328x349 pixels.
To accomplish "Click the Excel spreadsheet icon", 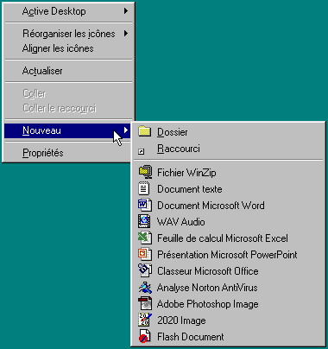I will click(x=145, y=238).
